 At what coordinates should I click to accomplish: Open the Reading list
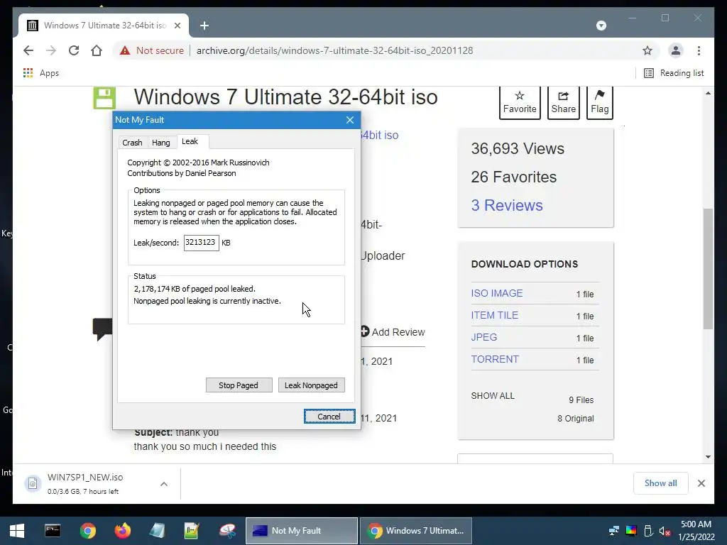(x=674, y=73)
